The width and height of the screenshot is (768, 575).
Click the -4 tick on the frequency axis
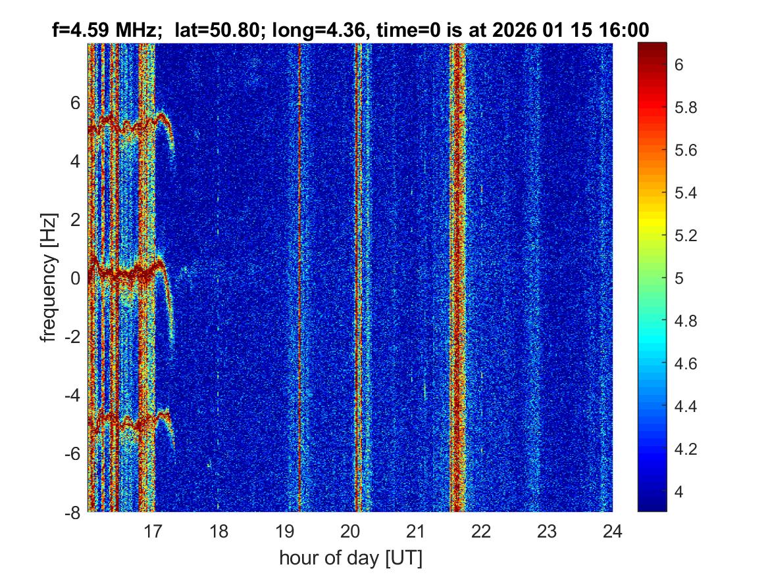click(72, 395)
